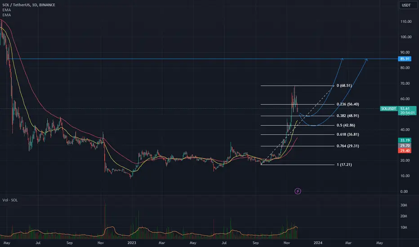Screen dimensions: 419x247
Task: Select Fibonacci level 1 (17.21) label
Action: tap(344, 164)
